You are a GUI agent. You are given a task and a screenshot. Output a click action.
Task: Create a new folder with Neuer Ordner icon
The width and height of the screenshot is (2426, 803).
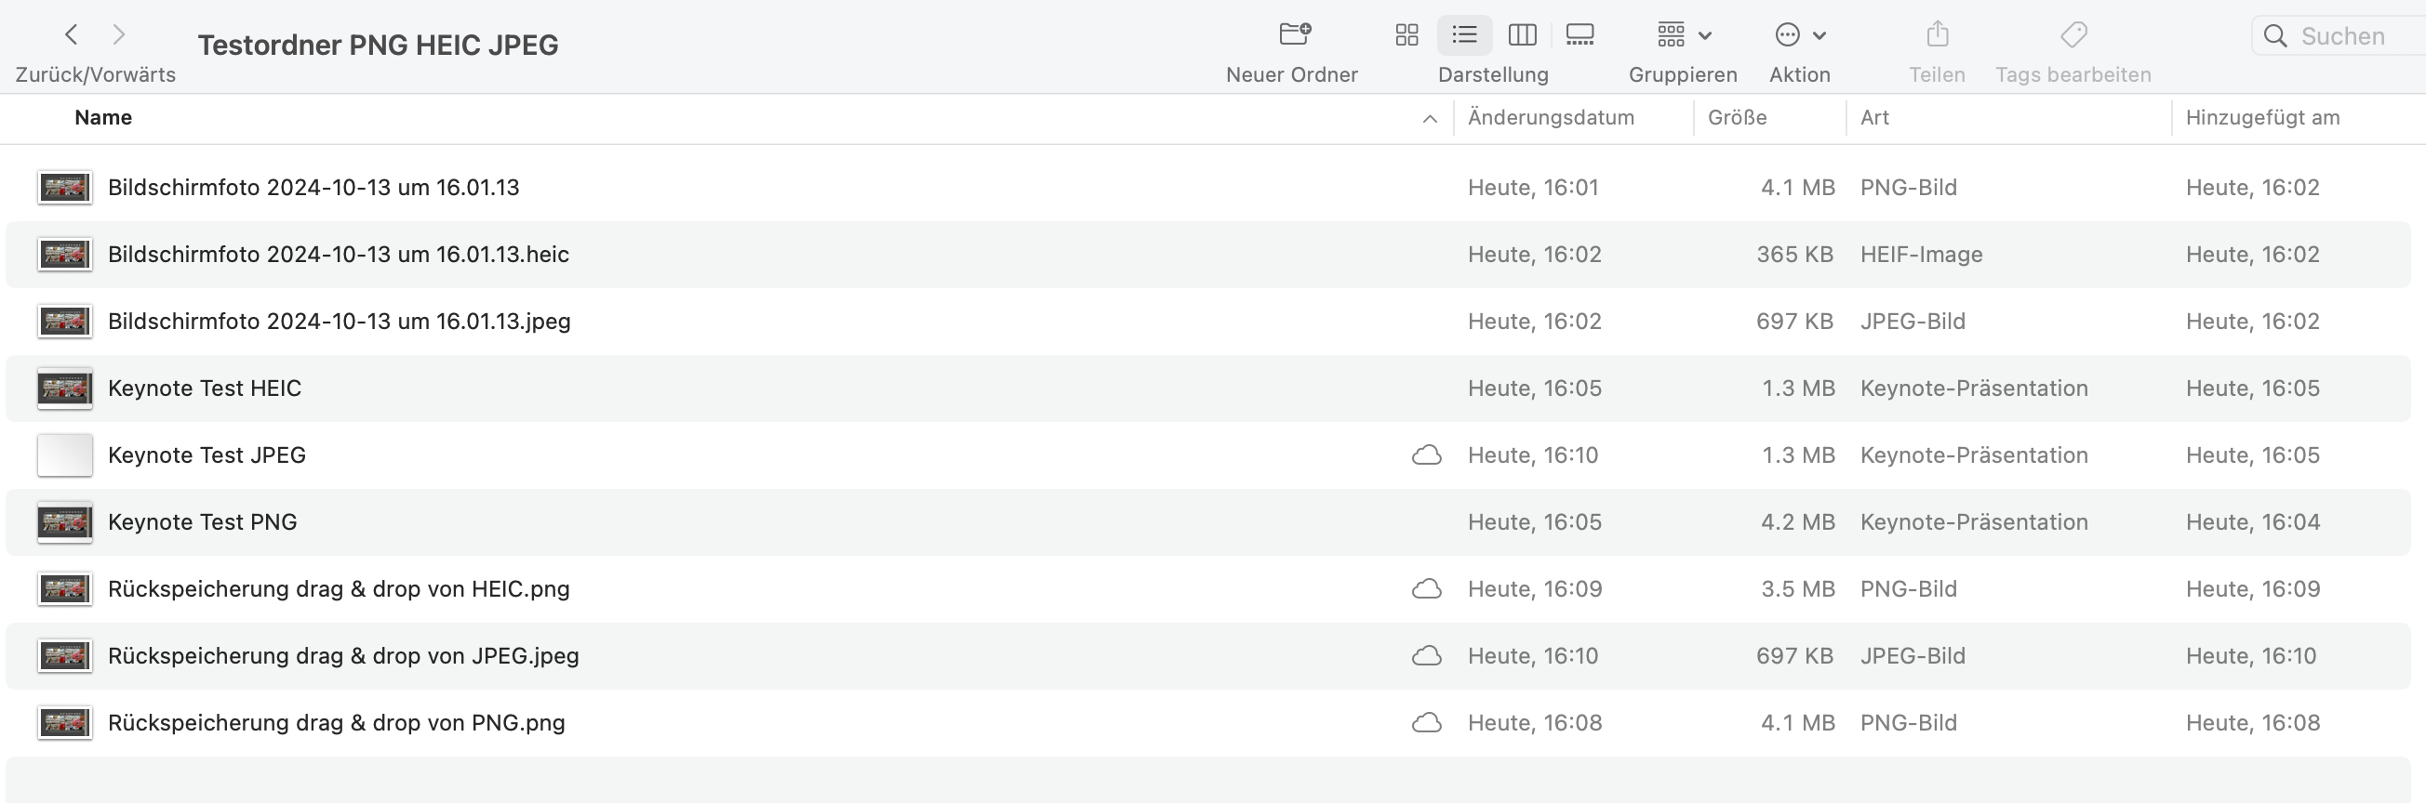click(1295, 34)
